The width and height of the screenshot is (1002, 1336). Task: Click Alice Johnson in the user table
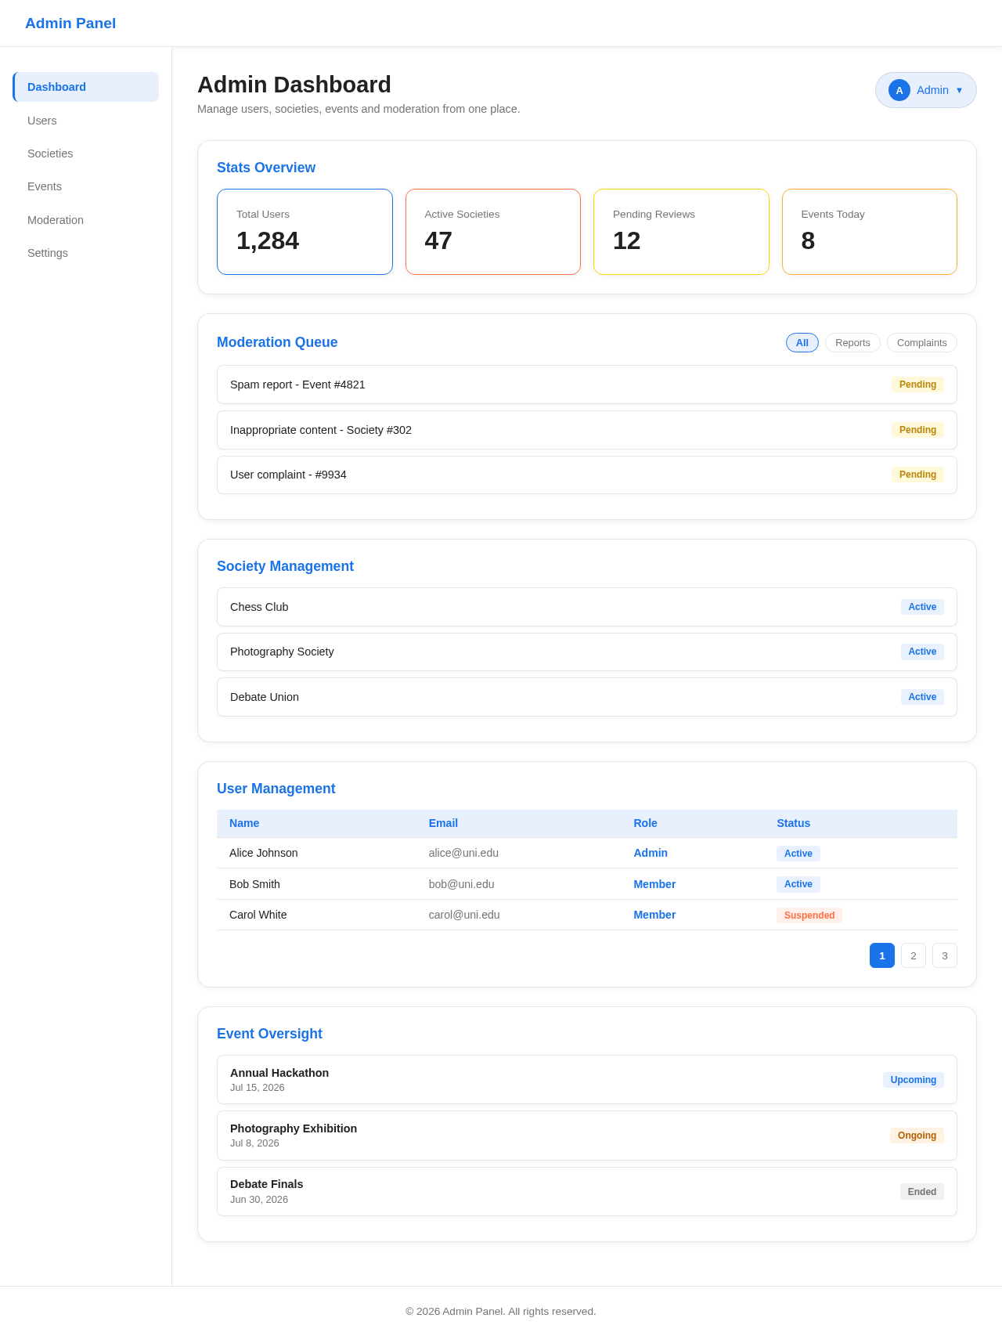pyautogui.click(x=264, y=853)
